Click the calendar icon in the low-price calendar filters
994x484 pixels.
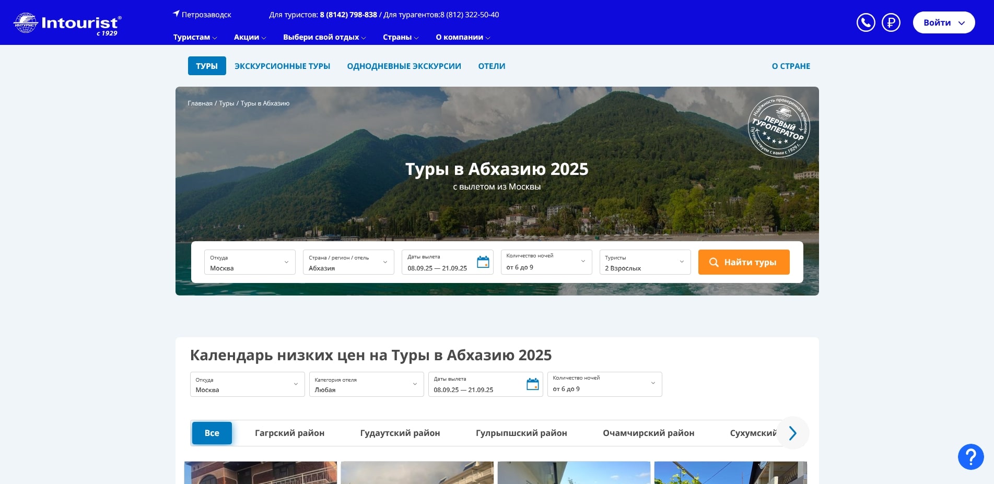[532, 384]
